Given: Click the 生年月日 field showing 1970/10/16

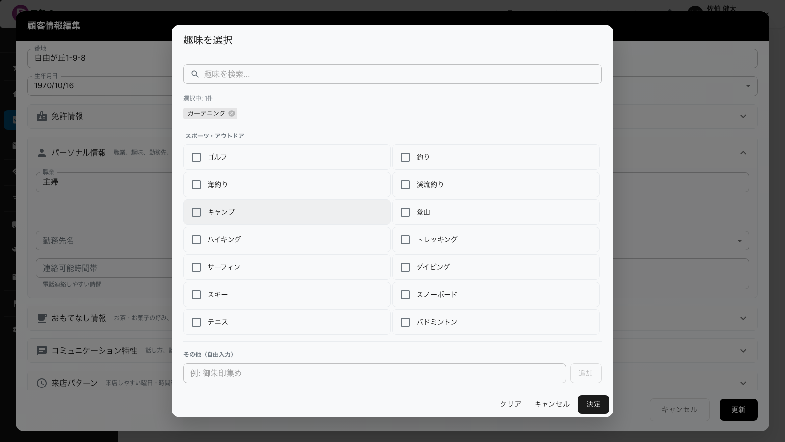Looking at the screenshot, I should [x=100, y=85].
